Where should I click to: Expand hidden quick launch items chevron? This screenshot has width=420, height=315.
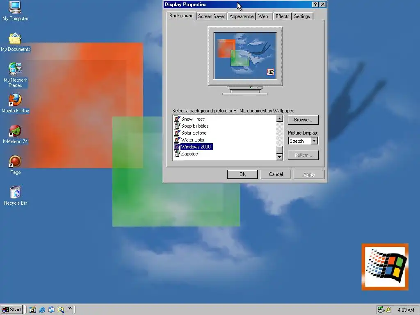(x=70, y=308)
